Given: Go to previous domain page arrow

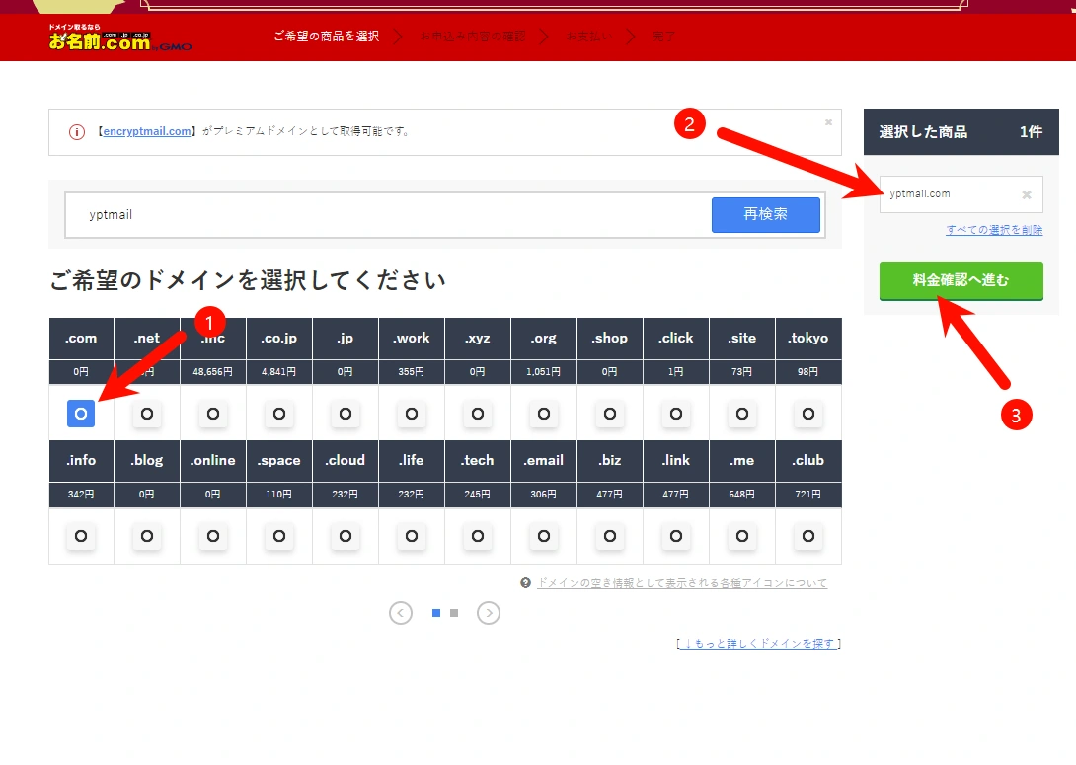Looking at the screenshot, I should click(401, 613).
